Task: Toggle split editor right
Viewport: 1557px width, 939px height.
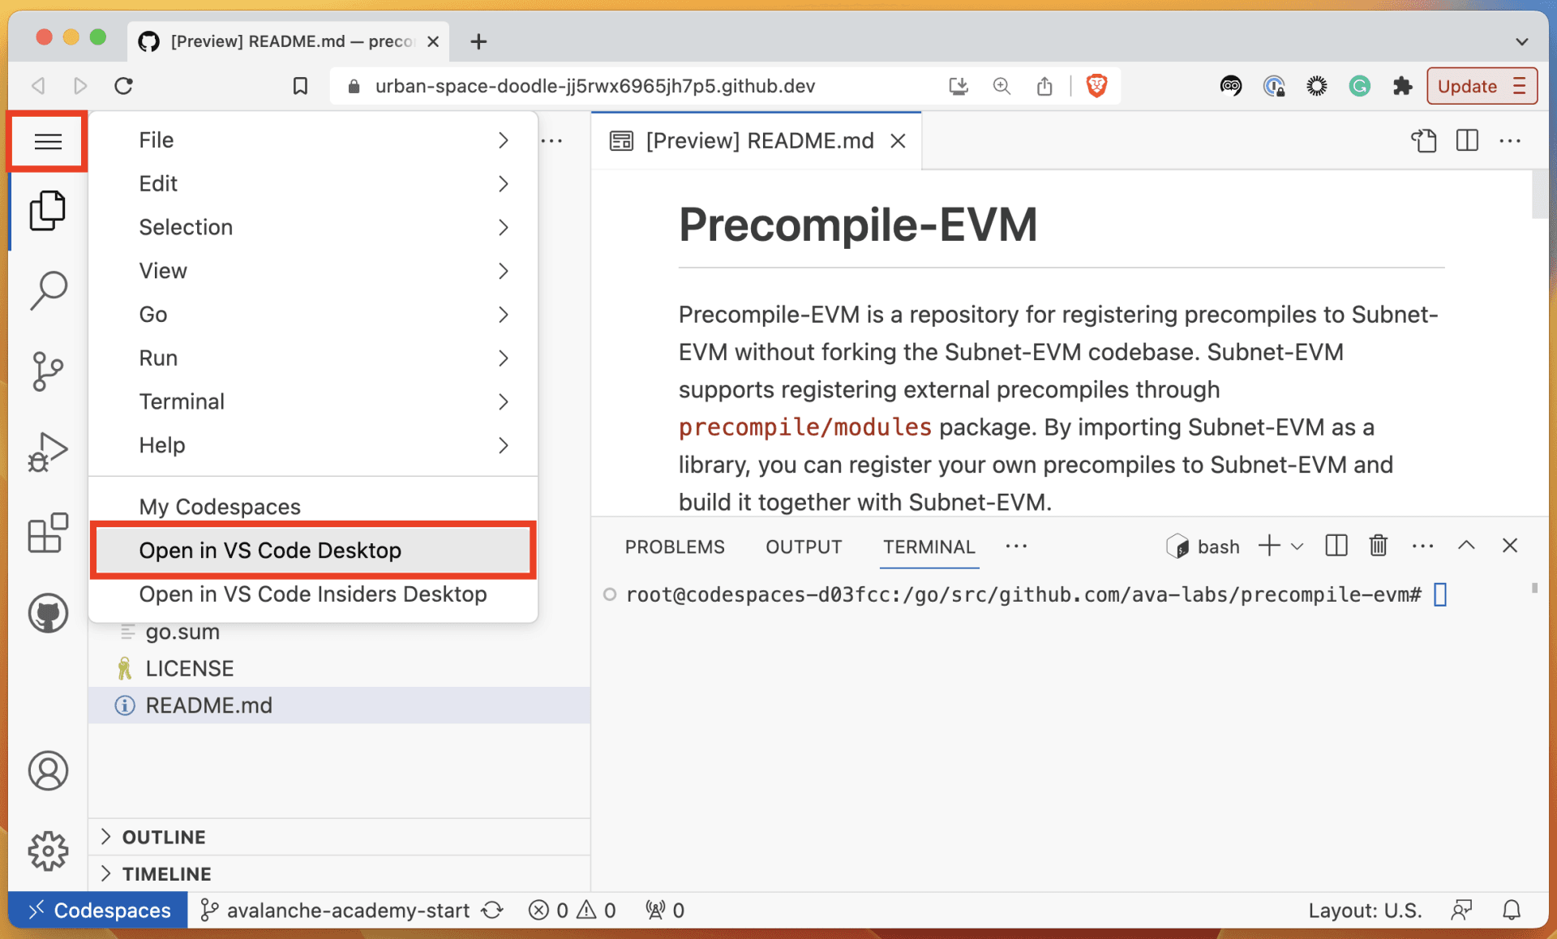Action: pyautogui.click(x=1466, y=140)
